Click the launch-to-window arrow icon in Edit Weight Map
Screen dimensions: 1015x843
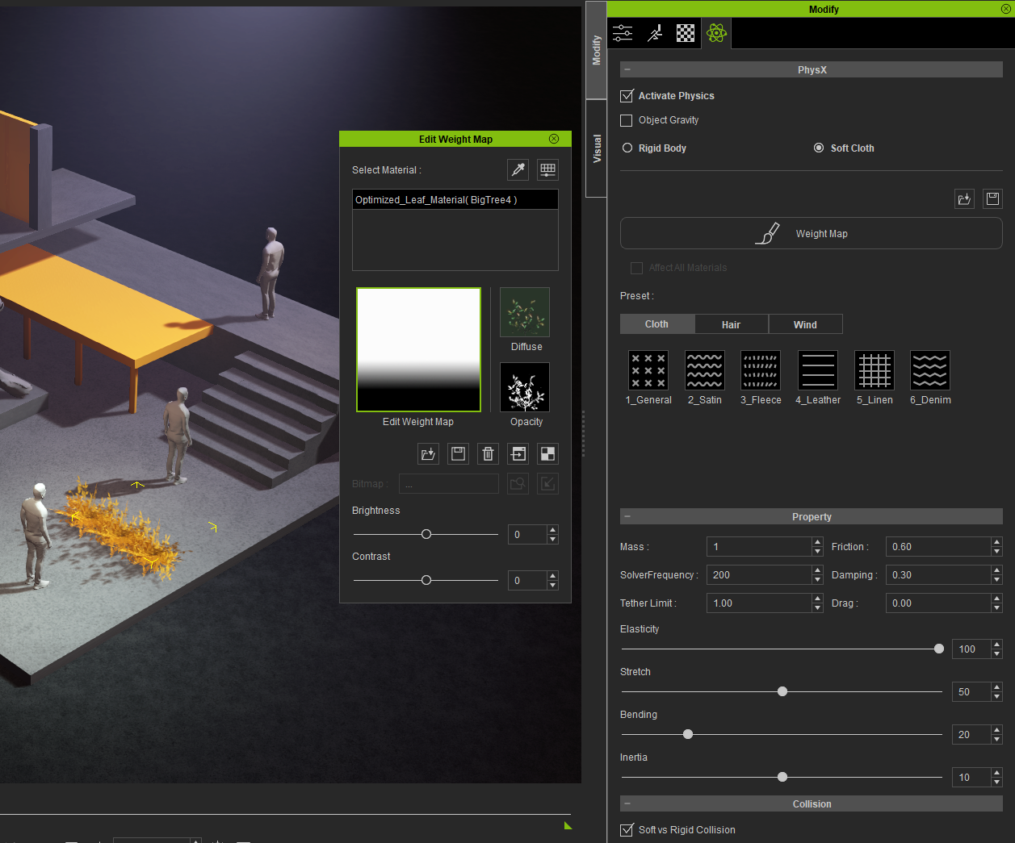(x=518, y=453)
